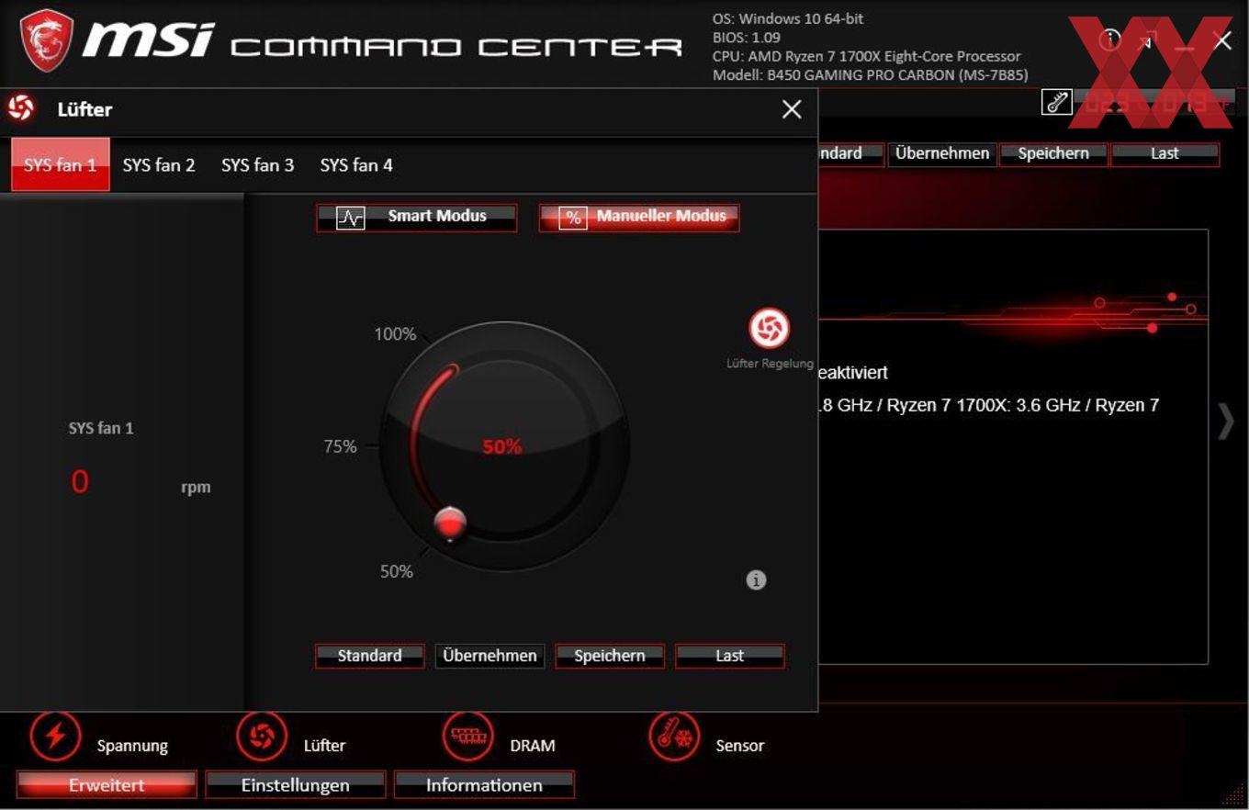Open the Einstellungen tab
Image resolution: width=1249 pixels, height=810 pixels.
296,785
